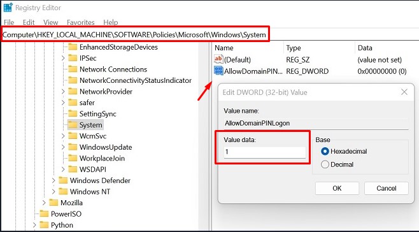Select the WorkplaceJoin key label
Image resolution: width=419 pixels, height=232 pixels.
tap(102, 158)
